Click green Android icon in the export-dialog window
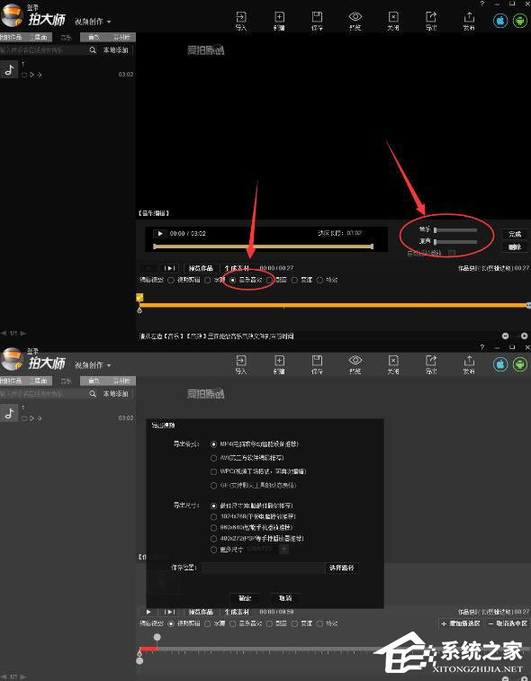This screenshot has height=681, width=531. (x=519, y=364)
